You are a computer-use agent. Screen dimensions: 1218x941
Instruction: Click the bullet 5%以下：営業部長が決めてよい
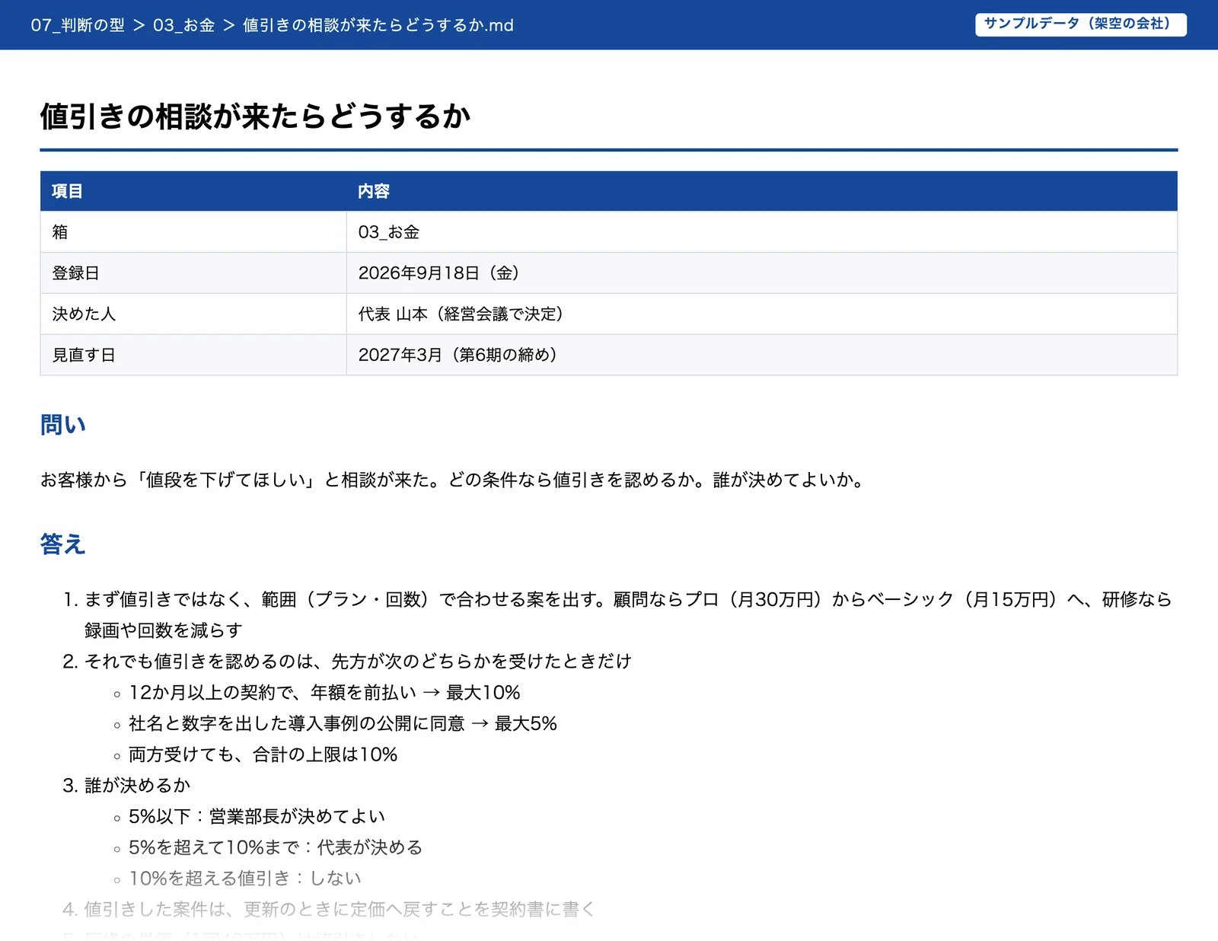[x=257, y=817]
